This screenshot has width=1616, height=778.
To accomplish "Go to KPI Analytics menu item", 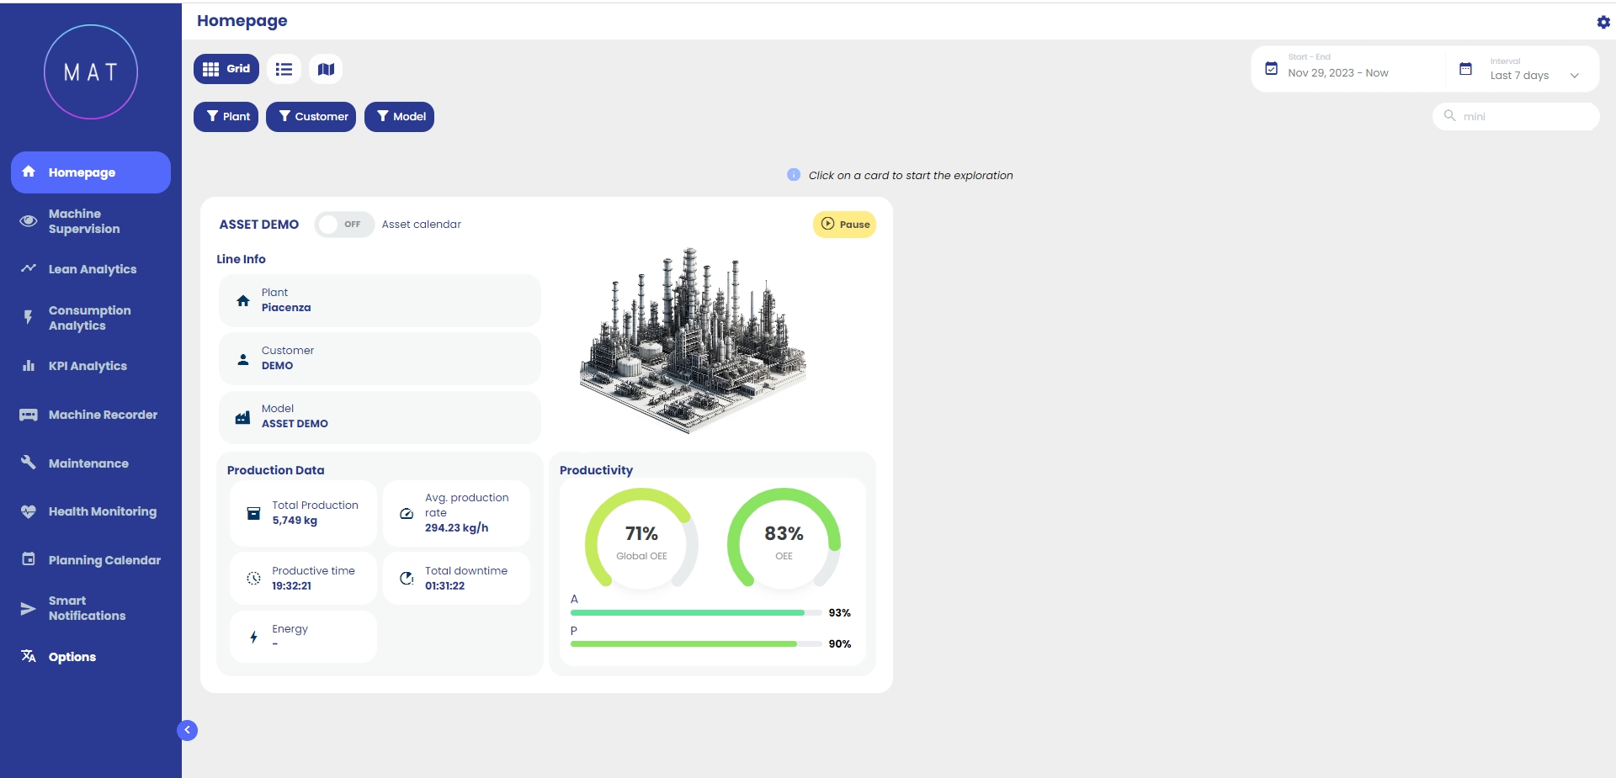I will 88,366.
